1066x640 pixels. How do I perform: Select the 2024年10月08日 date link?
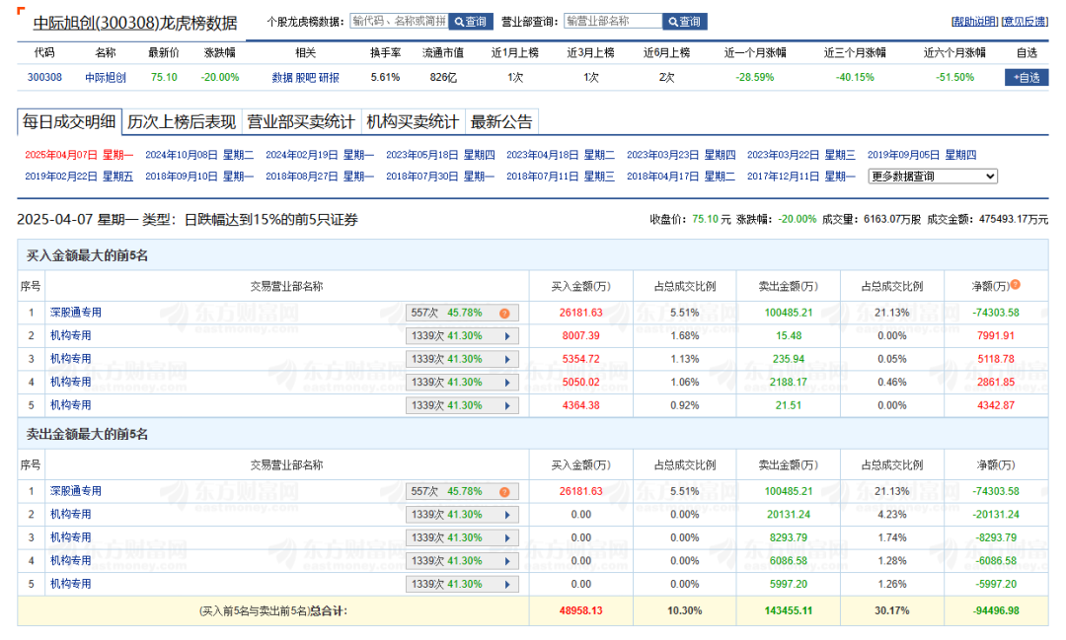coord(199,155)
